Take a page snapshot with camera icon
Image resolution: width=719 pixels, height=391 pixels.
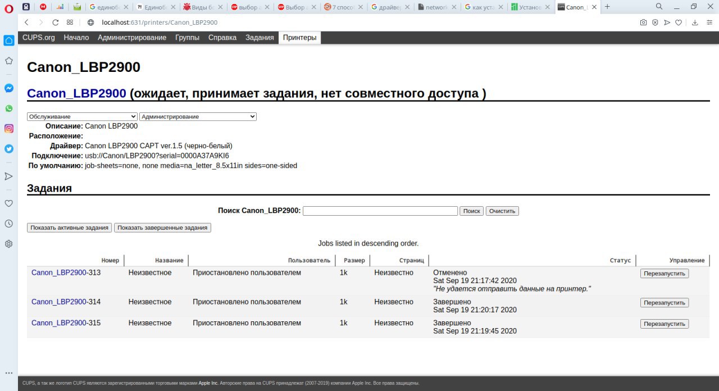[x=643, y=22]
